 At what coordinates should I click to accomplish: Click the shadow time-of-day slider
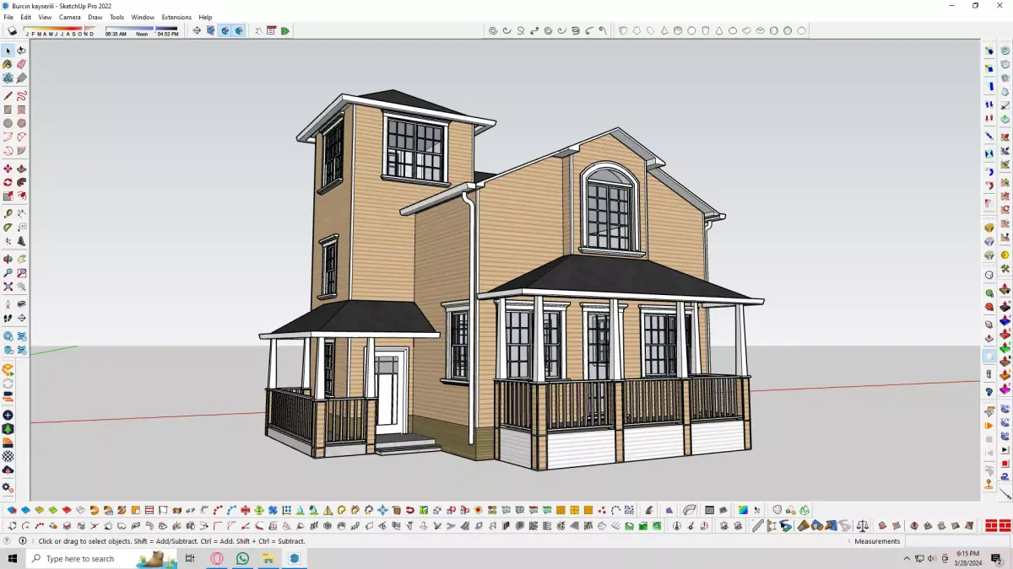coord(142,30)
